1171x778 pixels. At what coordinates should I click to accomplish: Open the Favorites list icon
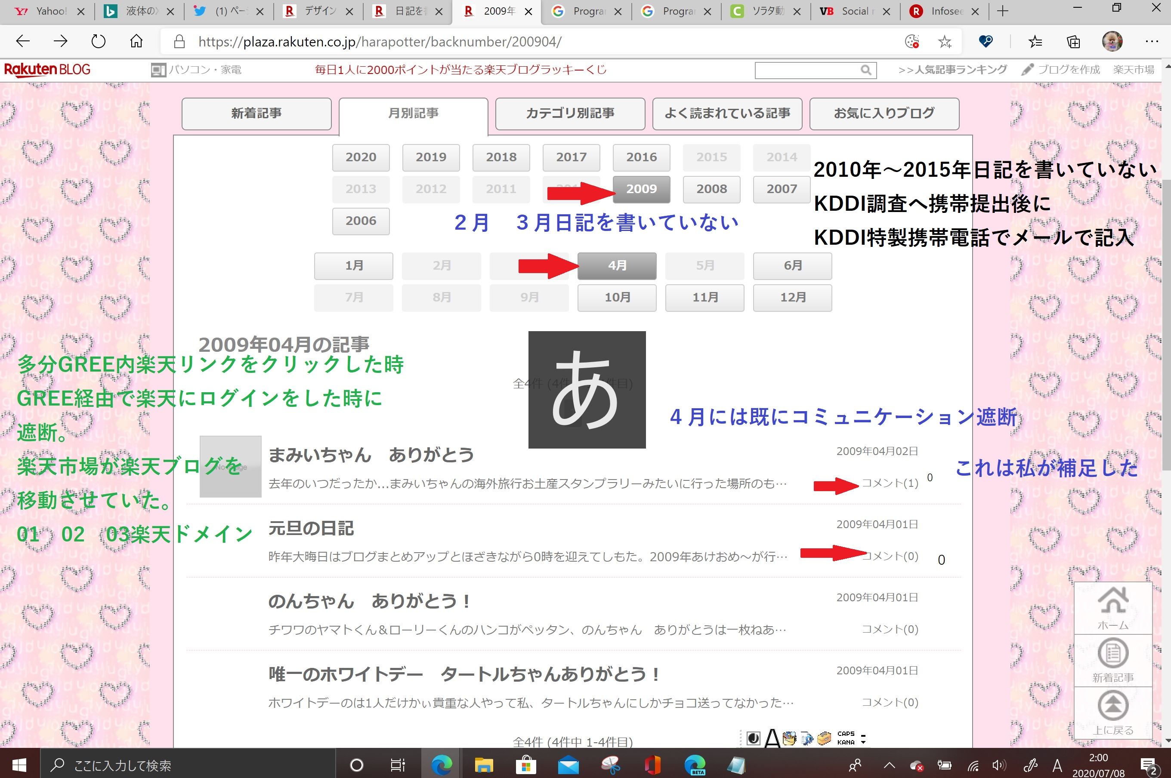click(x=1035, y=42)
